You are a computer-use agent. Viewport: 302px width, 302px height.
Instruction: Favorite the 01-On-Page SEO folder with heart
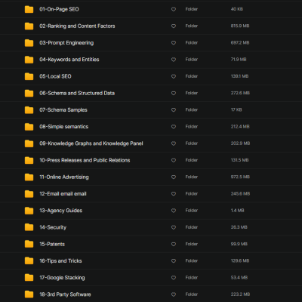[174, 9]
